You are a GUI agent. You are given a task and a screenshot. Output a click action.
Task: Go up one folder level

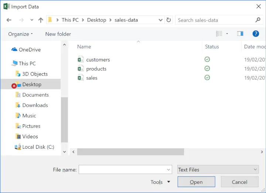click(x=41, y=20)
